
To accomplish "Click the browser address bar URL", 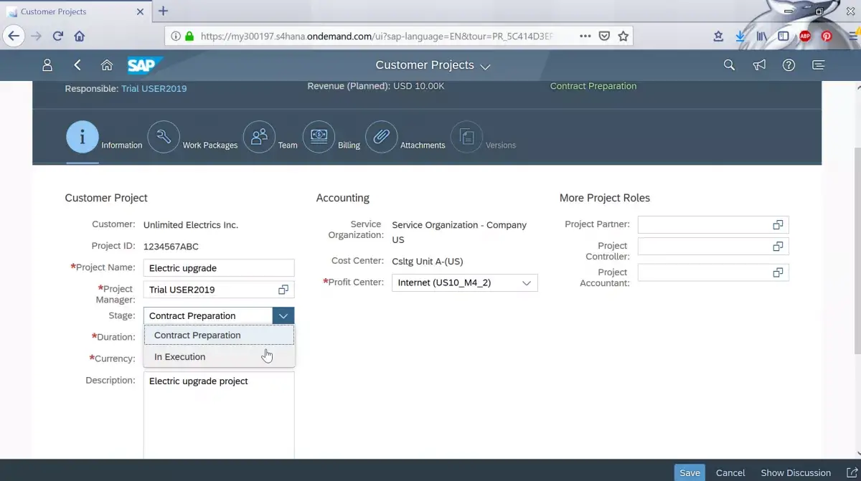I will 377,36.
